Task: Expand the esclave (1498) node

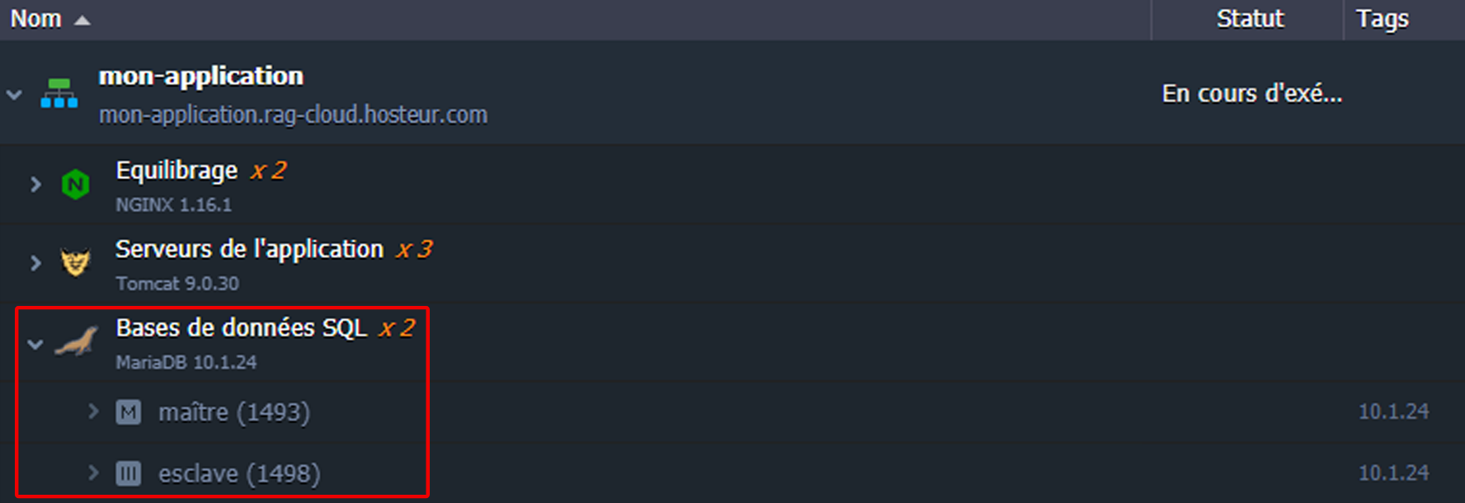Action: 93,472
